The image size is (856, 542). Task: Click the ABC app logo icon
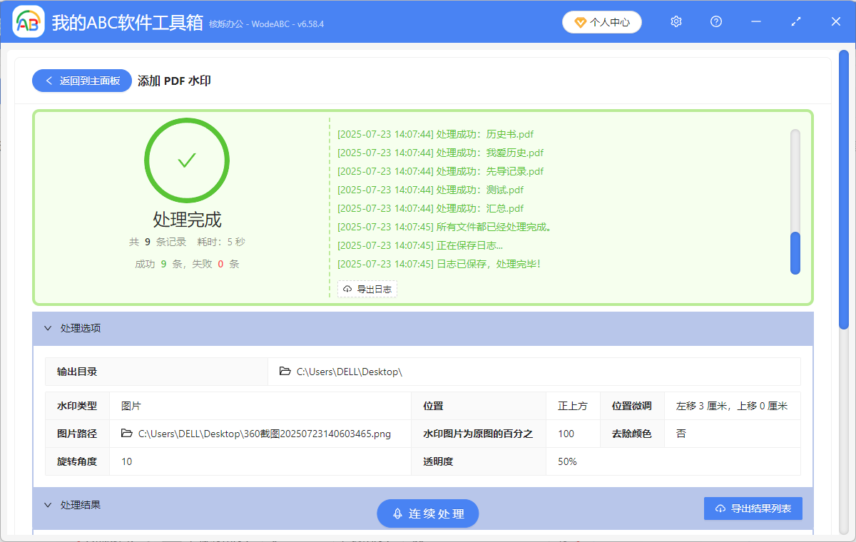pyautogui.click(x=29, y=22)
